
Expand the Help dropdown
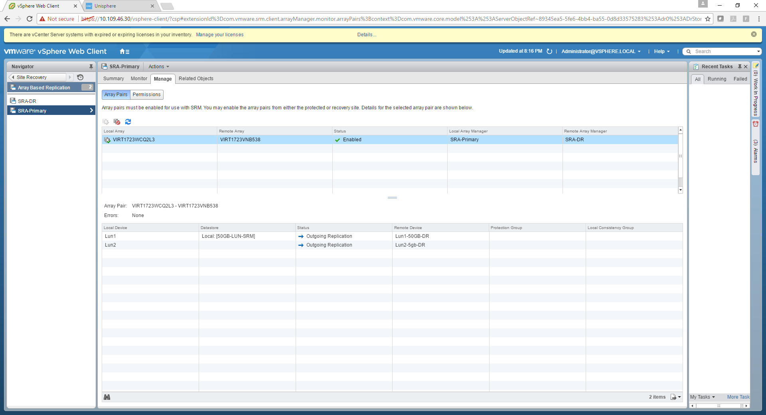pos(662,51)
